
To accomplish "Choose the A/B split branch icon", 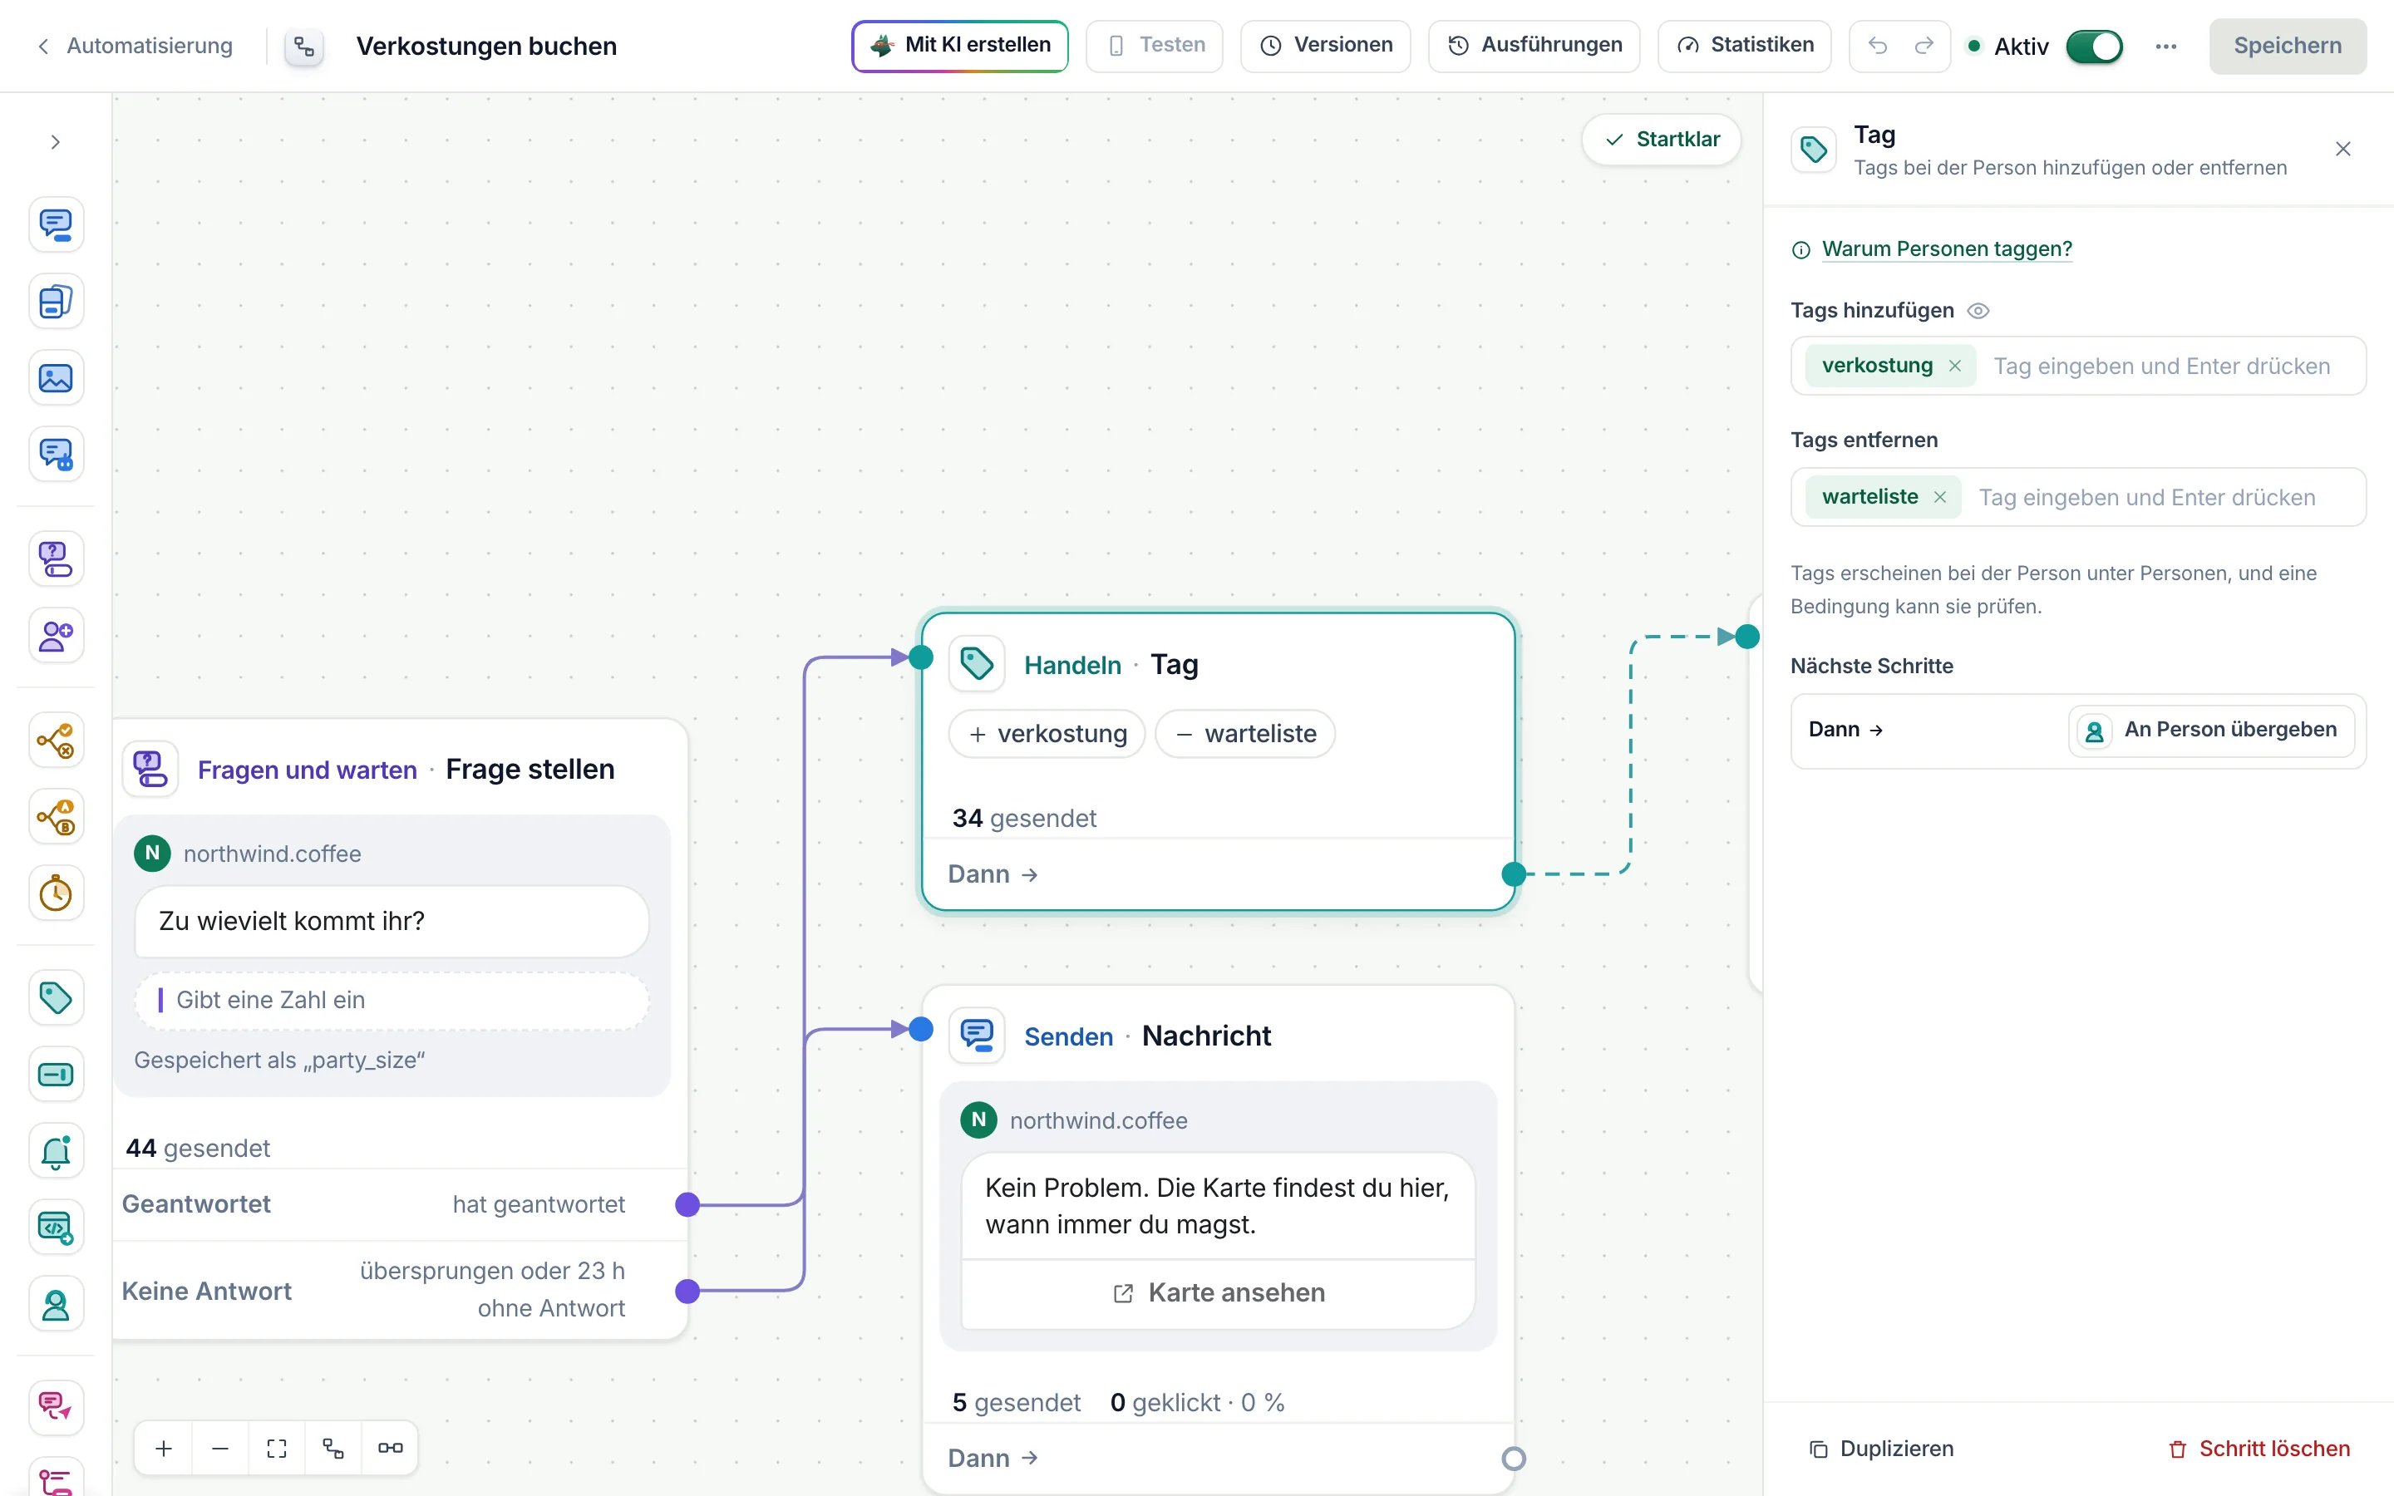I will point(56,817).
